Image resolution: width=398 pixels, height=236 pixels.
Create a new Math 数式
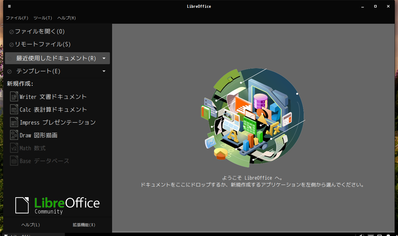[28, 148]
